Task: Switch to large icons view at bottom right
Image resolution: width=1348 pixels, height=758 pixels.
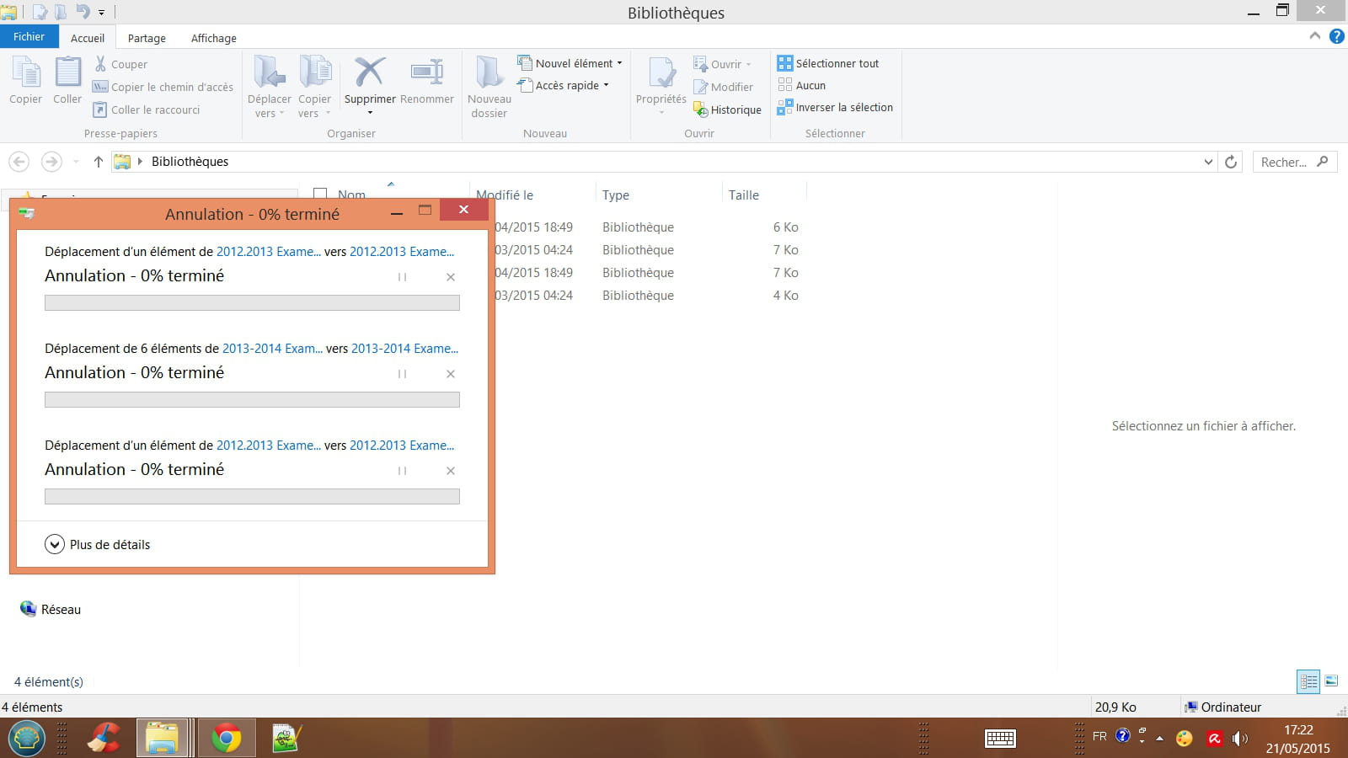Action: [1331, 681]
